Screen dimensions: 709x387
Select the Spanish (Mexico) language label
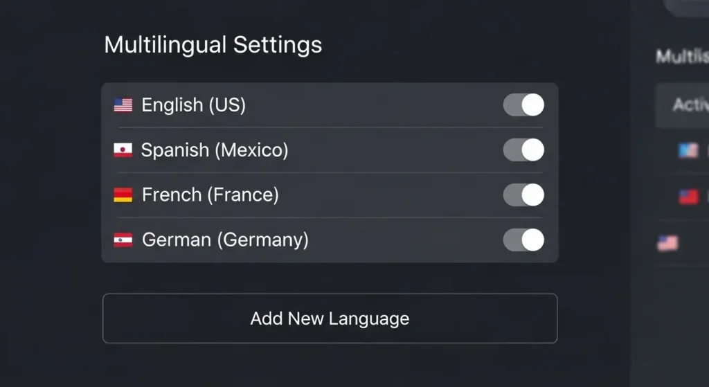click(x=214, y=150)
